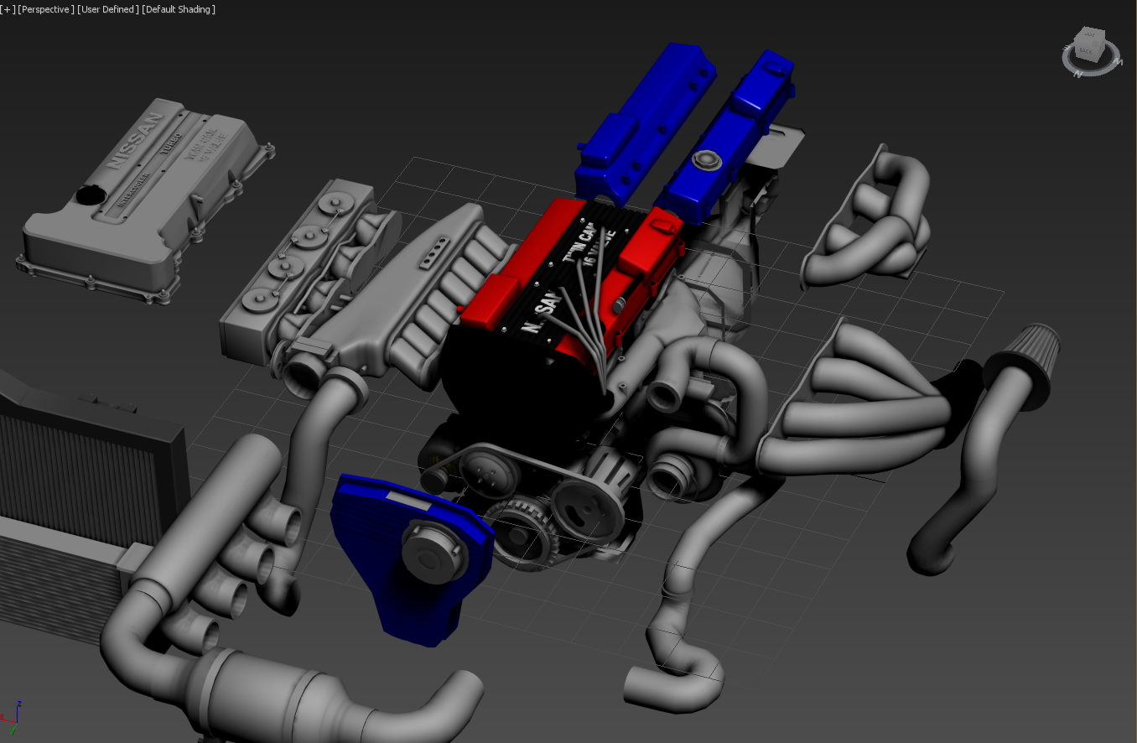Open the [+] general viewport menu
Screen dimensions: 1137x743
coord(8,9)
